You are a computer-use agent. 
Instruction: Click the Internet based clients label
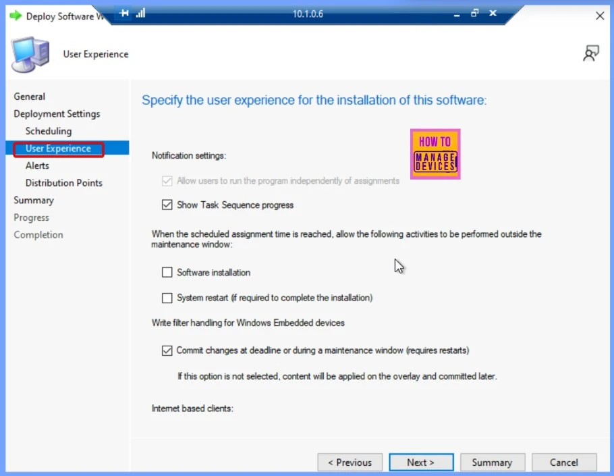tap(192, 408)
